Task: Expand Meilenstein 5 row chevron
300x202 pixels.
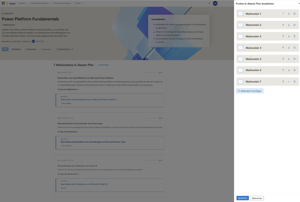Action: pos(241,59)
